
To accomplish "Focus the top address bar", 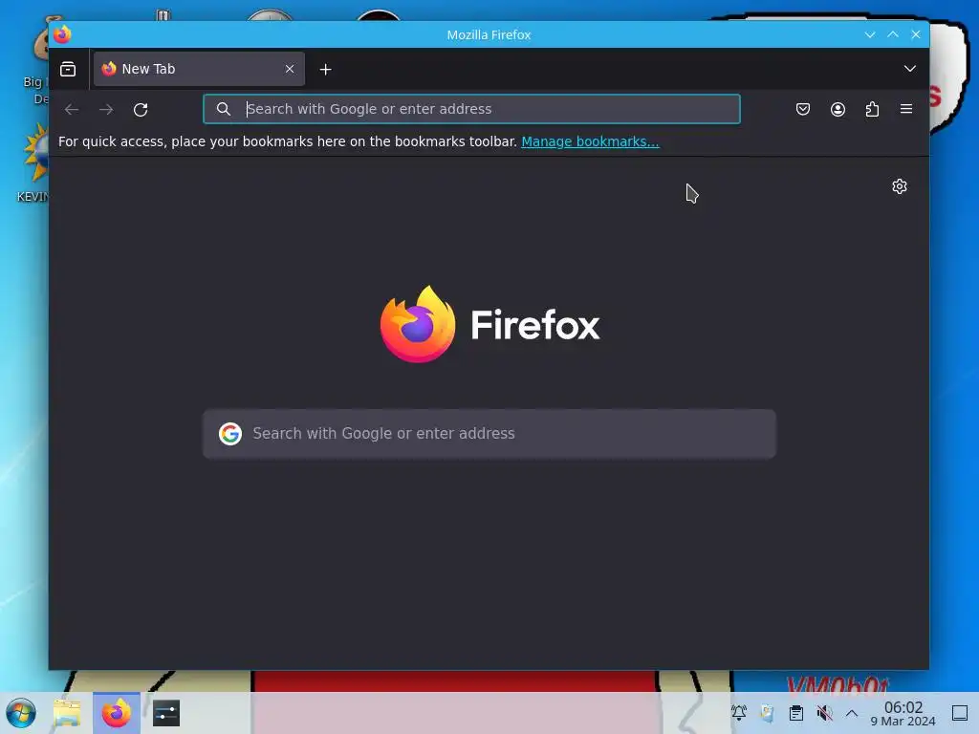I will (472, 109).
